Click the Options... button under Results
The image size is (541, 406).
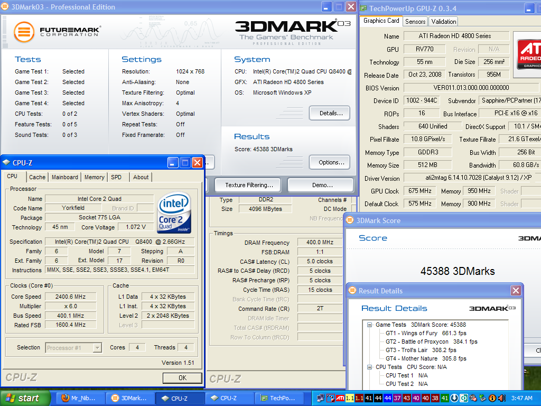click(330, 162)
